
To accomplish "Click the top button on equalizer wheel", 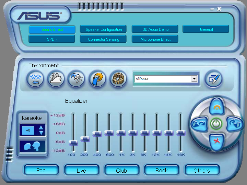I will coord(216,107).
